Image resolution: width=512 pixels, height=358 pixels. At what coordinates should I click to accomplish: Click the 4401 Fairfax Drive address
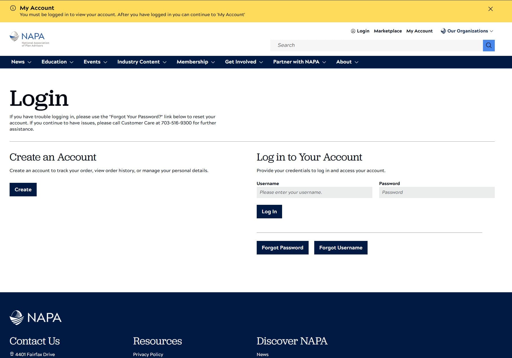coord(35,354)
